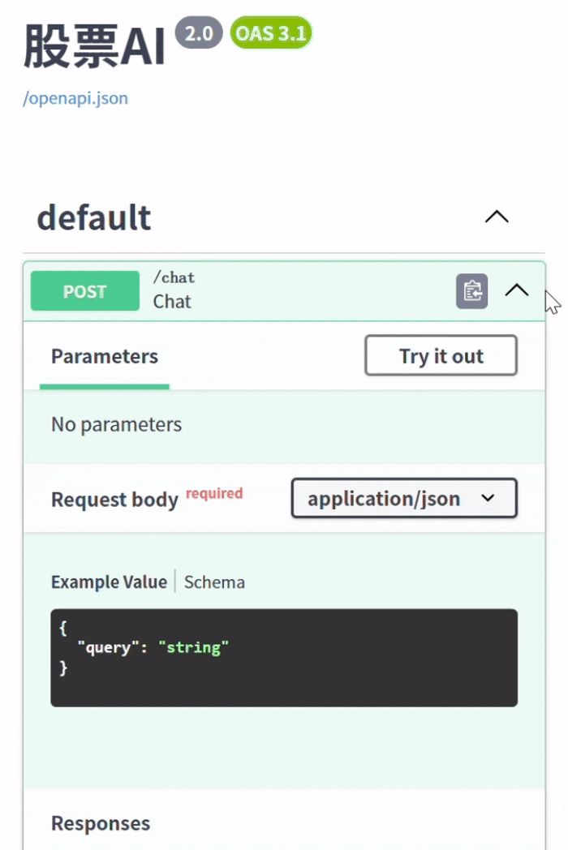
Task: Click the default tag heading
Action: tap(94, 217)
